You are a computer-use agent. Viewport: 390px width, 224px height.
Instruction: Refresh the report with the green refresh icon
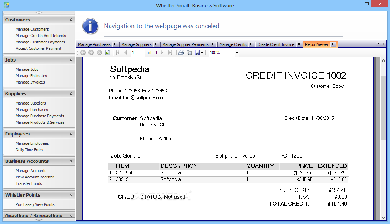point(107,53)
